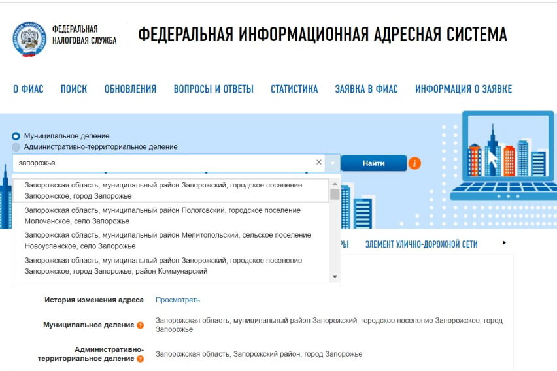Click the ФЕДЕРАЛЬНАЯ ИНФОРМАЦИОННАЯ АДРЕСНАЯ СИСТЕМА title
Image resolution: width=557 pixels, height=371 pixels.
tap(322, 35)
